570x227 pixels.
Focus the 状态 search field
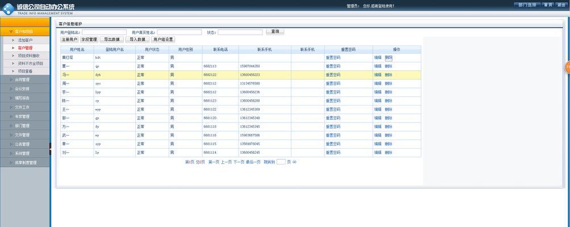coord(240,32)
